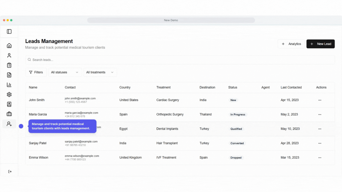
Task: Open Settings using the gear icon
Action: (9, 94)
